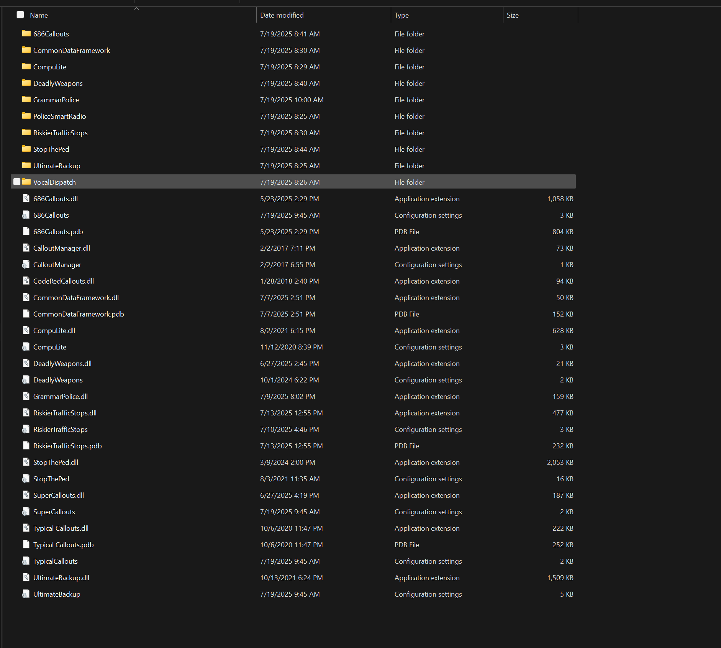Click the 11/12/2020 8:39 PM date
Viewport: 721px width, 648px height.
(x=292, y=347)
